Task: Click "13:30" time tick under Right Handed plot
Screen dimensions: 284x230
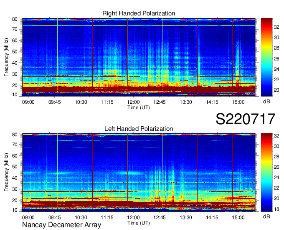Action: [186, 102]
